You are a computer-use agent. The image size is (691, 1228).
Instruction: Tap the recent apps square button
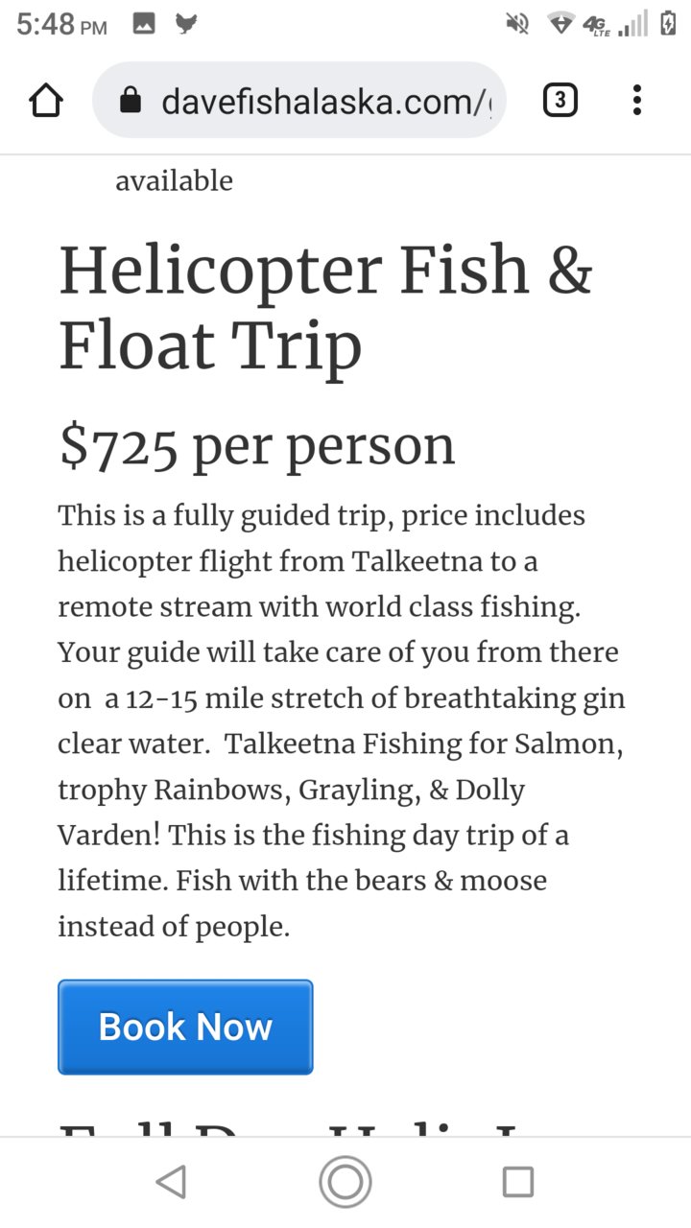coord(518,1182)
